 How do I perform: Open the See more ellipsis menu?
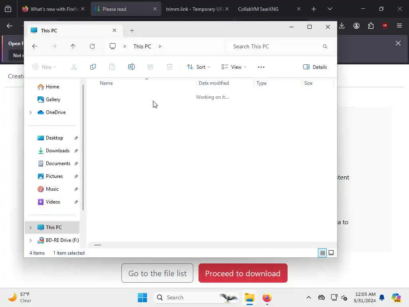[261, 67]
